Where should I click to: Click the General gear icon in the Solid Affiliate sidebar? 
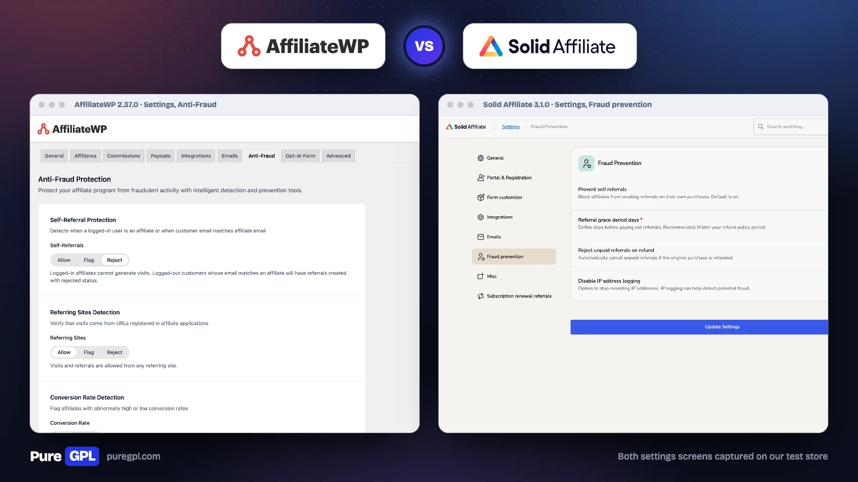(x=480, y=158)
